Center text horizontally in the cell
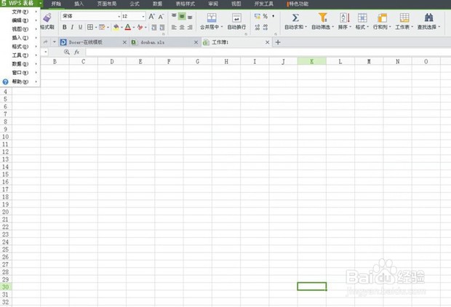 [x=182, y=28]
